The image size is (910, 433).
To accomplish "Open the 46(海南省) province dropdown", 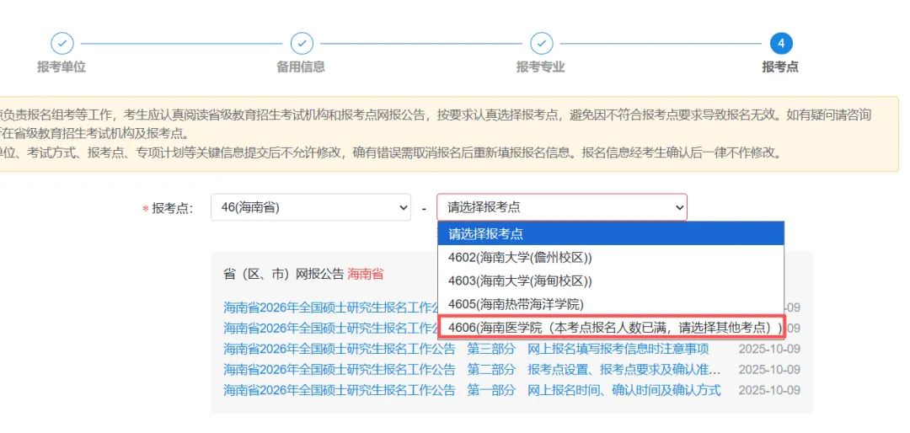I will point(311,207).
